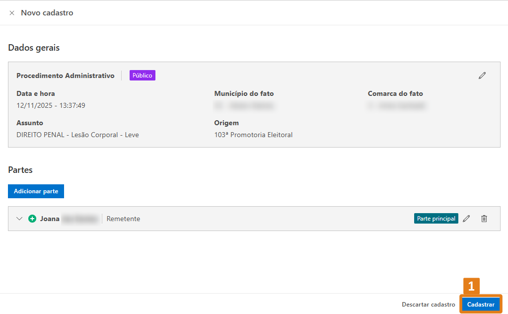Select the date 12/11/2025 - 13:37:49 text

point(51,105)
